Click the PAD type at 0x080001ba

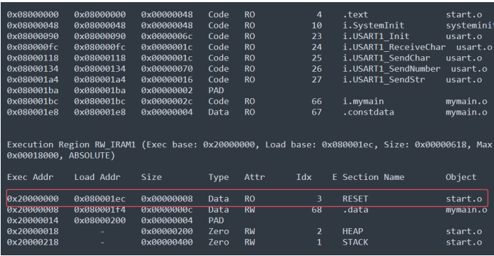click(x=216, y=90)
